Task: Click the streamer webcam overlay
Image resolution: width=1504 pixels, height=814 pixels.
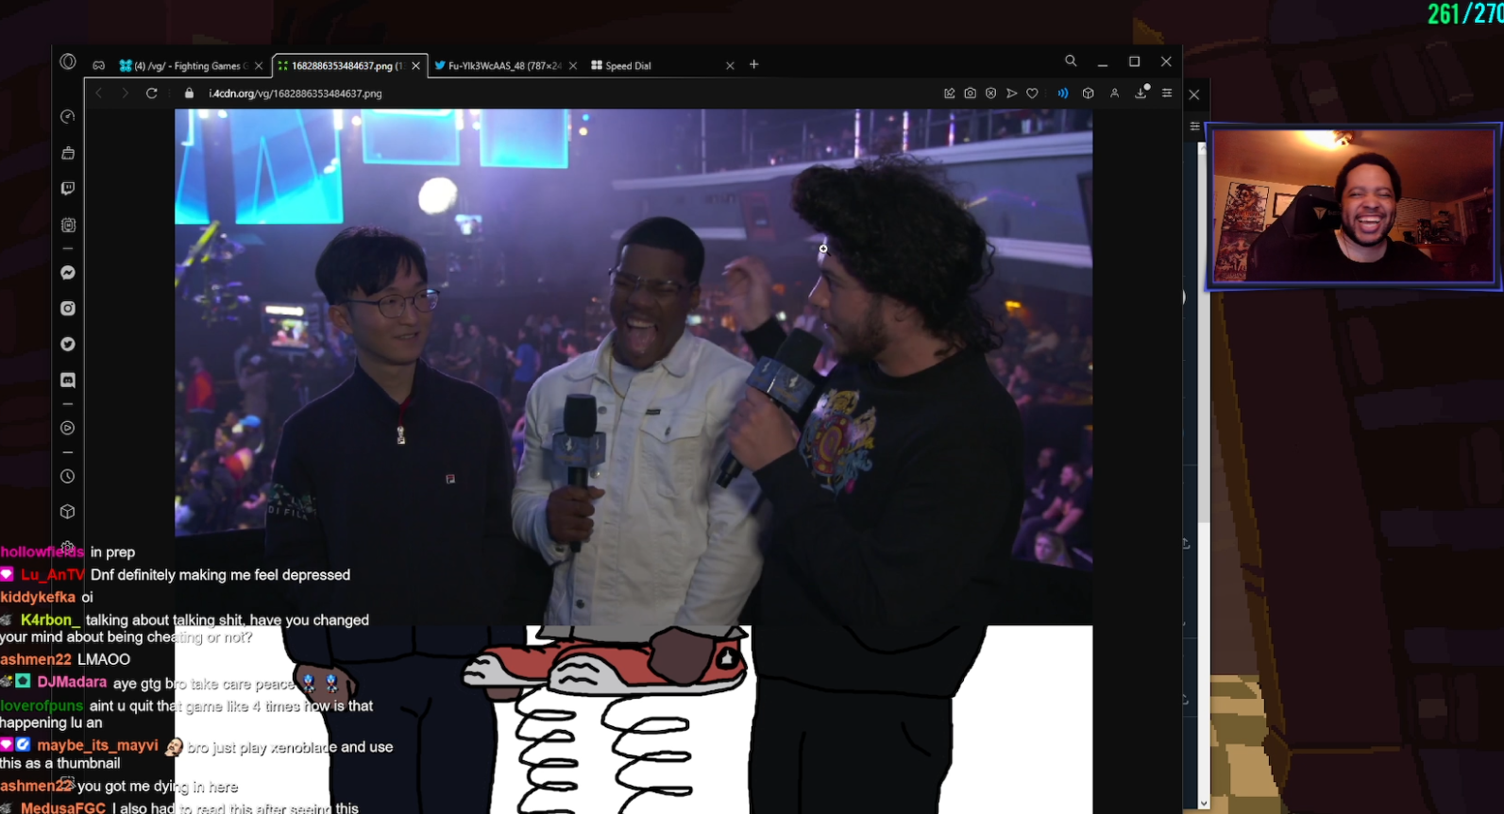Action: tap(1354, 206)
